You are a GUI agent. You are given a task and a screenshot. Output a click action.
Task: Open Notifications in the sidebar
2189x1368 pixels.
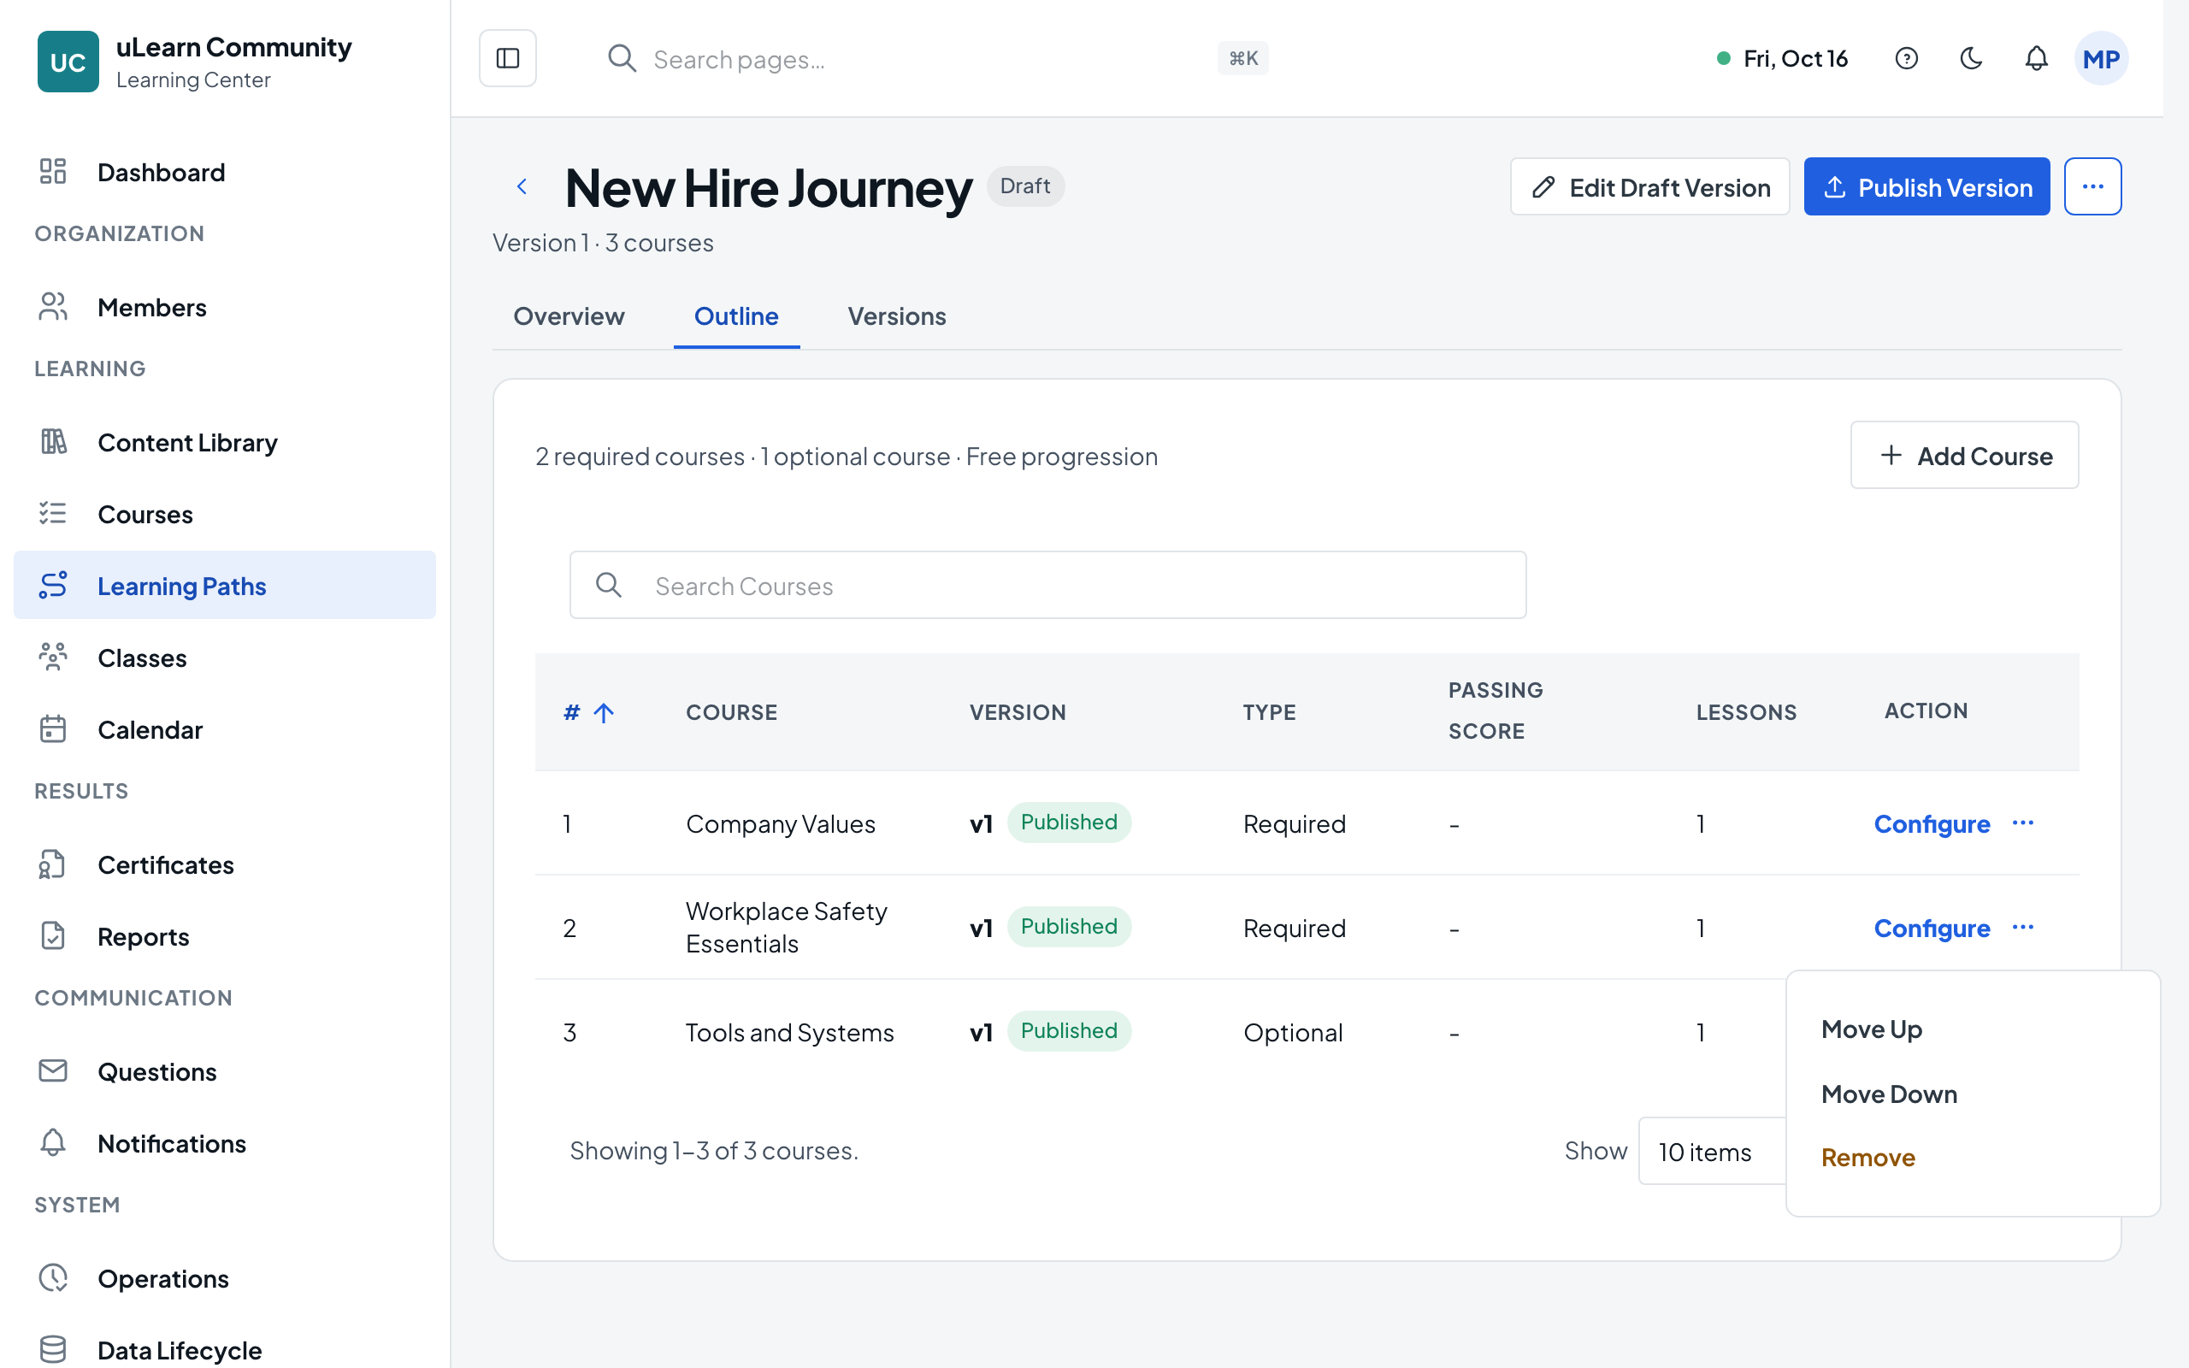tap(224, 1144)
